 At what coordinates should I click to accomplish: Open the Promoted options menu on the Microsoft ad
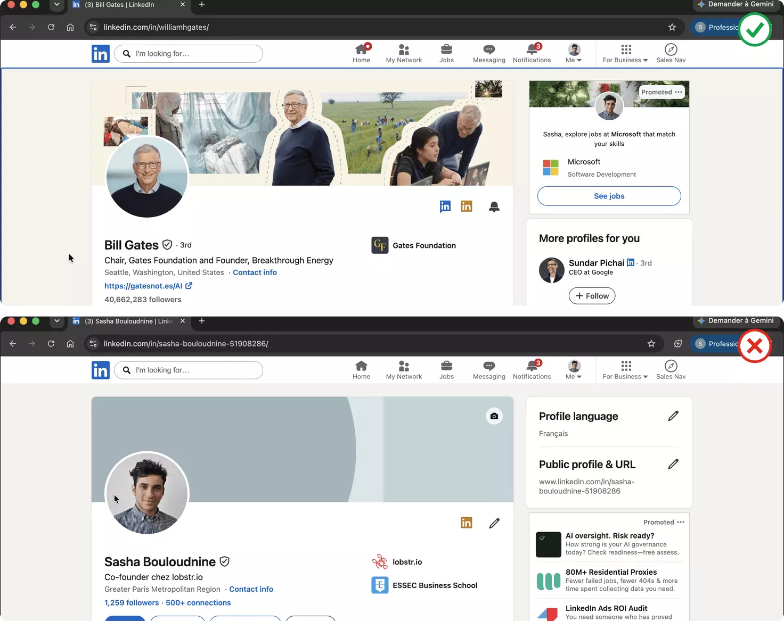(x=679, y=92)
